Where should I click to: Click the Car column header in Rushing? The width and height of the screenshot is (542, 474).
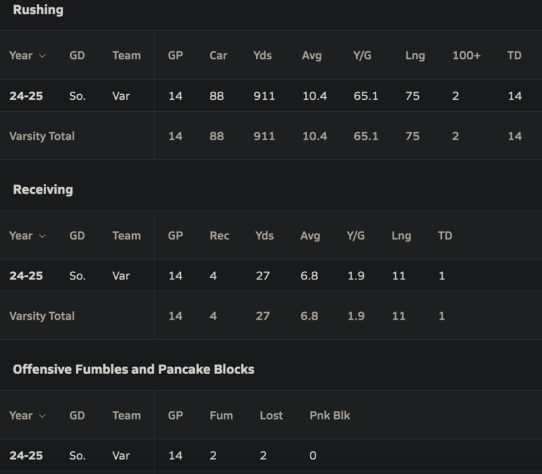(218, 56)
